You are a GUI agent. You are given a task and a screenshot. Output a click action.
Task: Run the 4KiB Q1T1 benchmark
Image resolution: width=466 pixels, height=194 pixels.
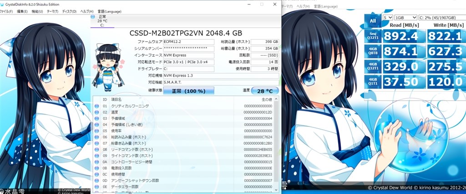click(373, 82)
